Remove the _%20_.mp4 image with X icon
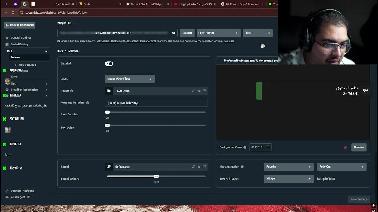The width and height of the screenshot is (378, 212). pyautogui.click(x=199, y=91)
